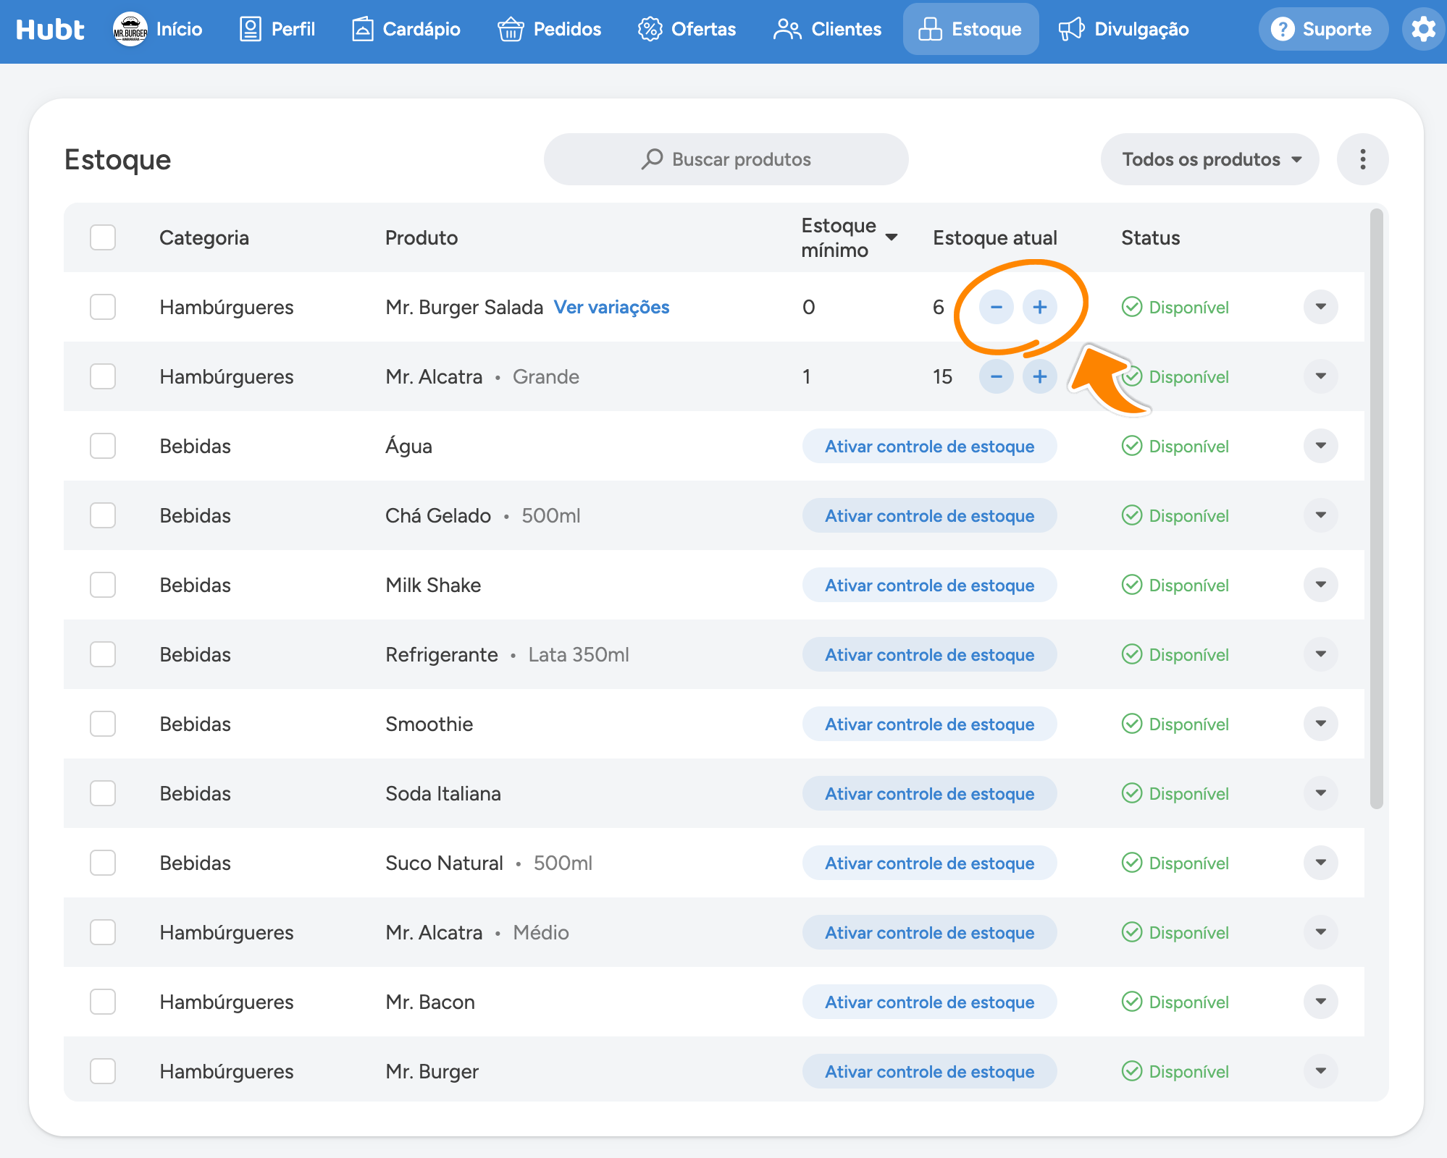The height and width of the screenshot is (1158, 1447).
Task: Click Disponível status of Chá Gelado
Action: [x=1175, y=515]
